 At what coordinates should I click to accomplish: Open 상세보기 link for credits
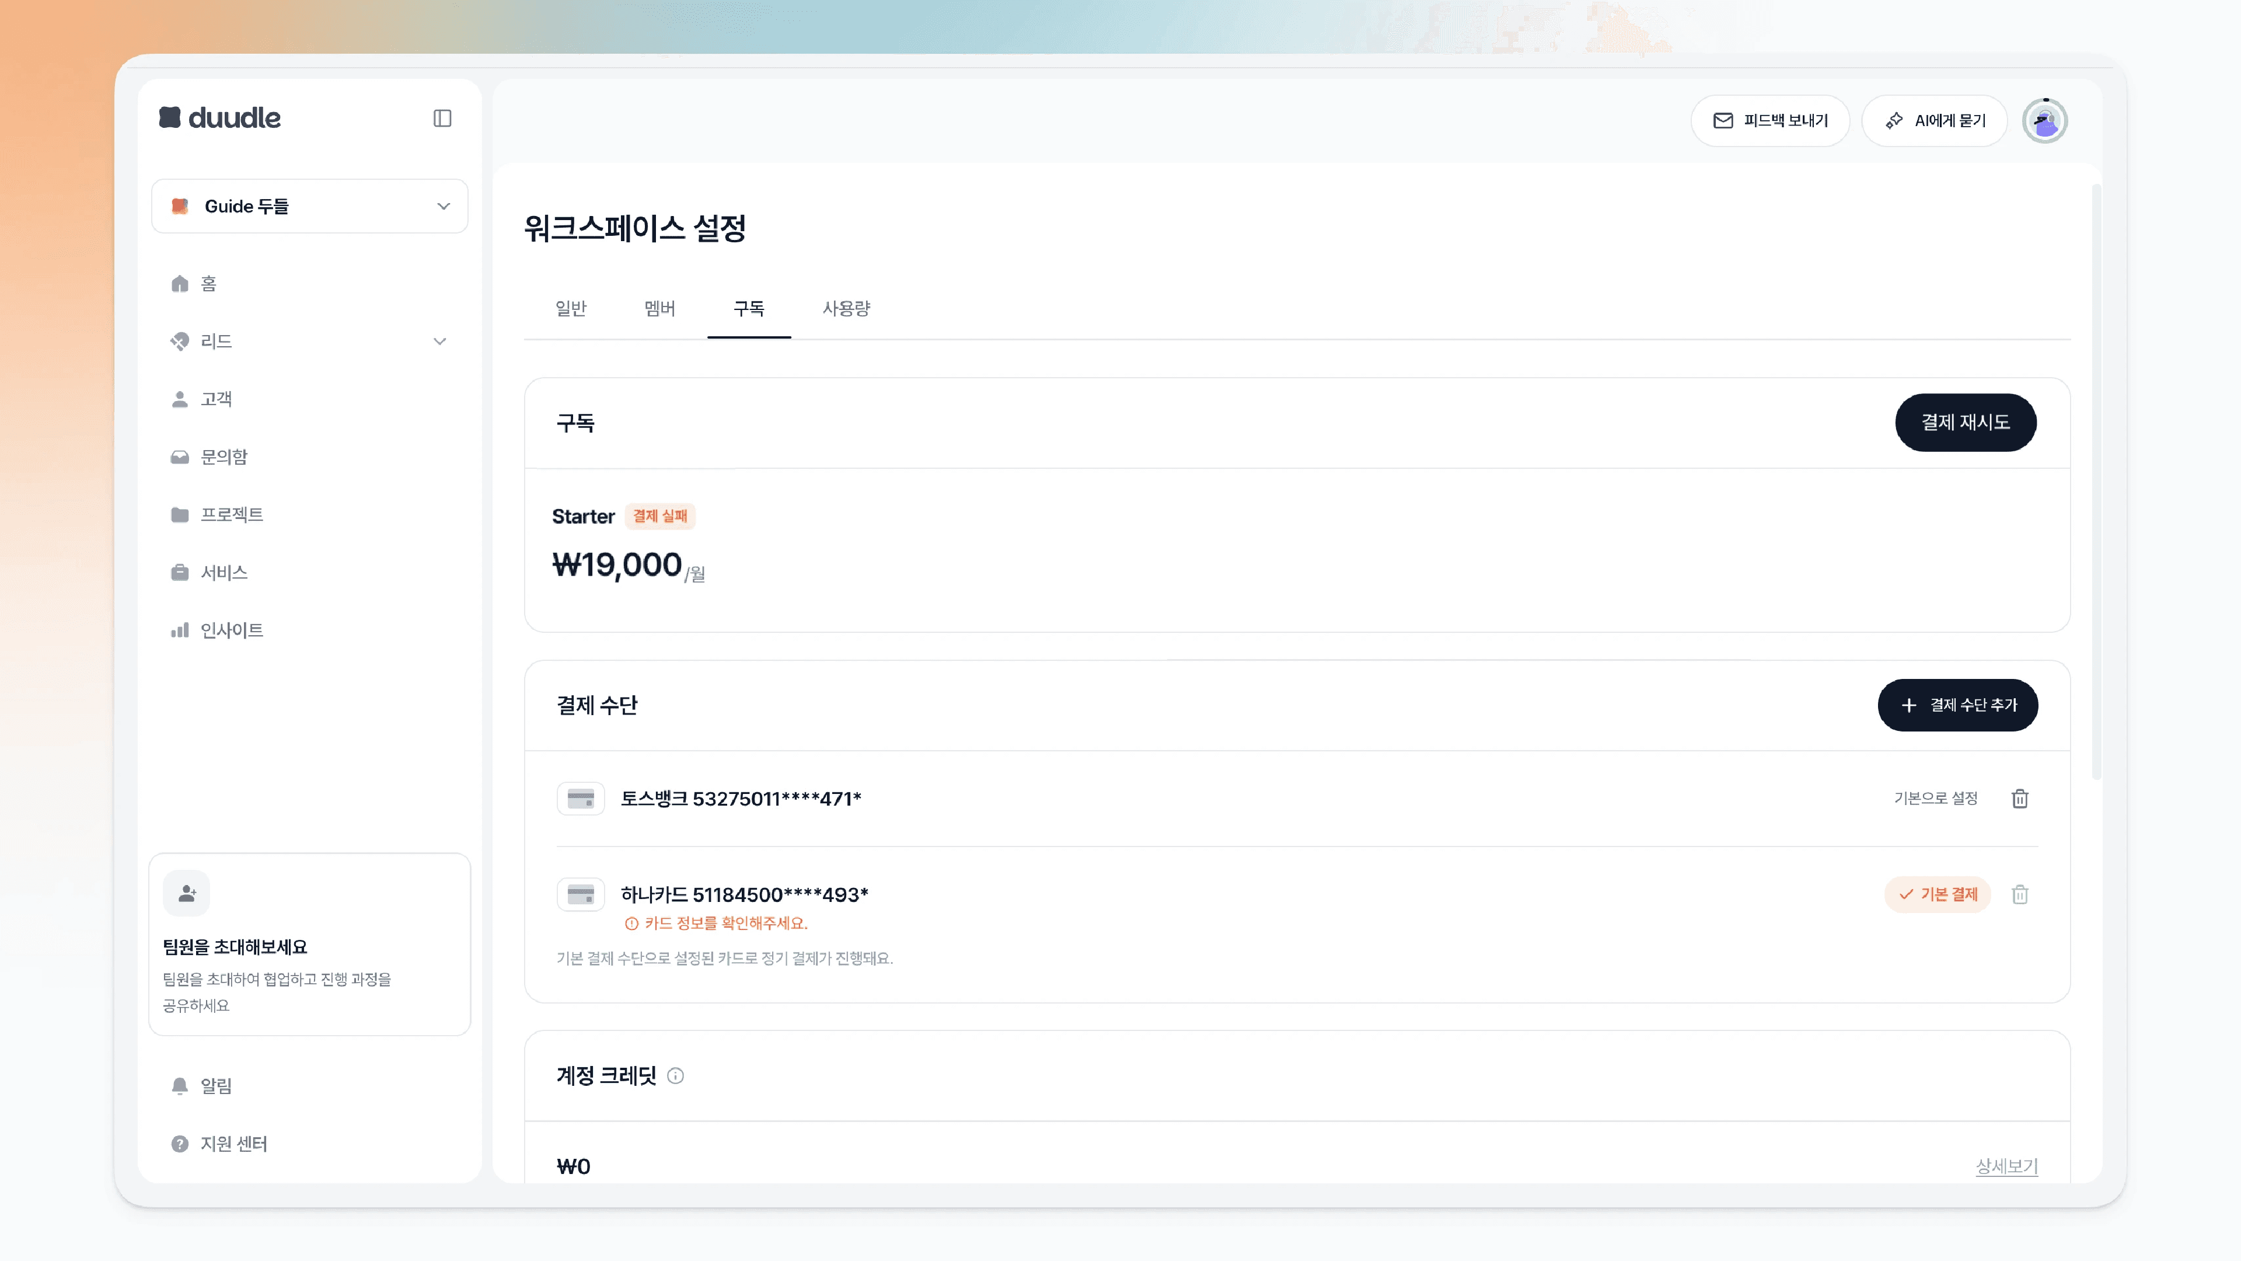coord(2007,1166)
